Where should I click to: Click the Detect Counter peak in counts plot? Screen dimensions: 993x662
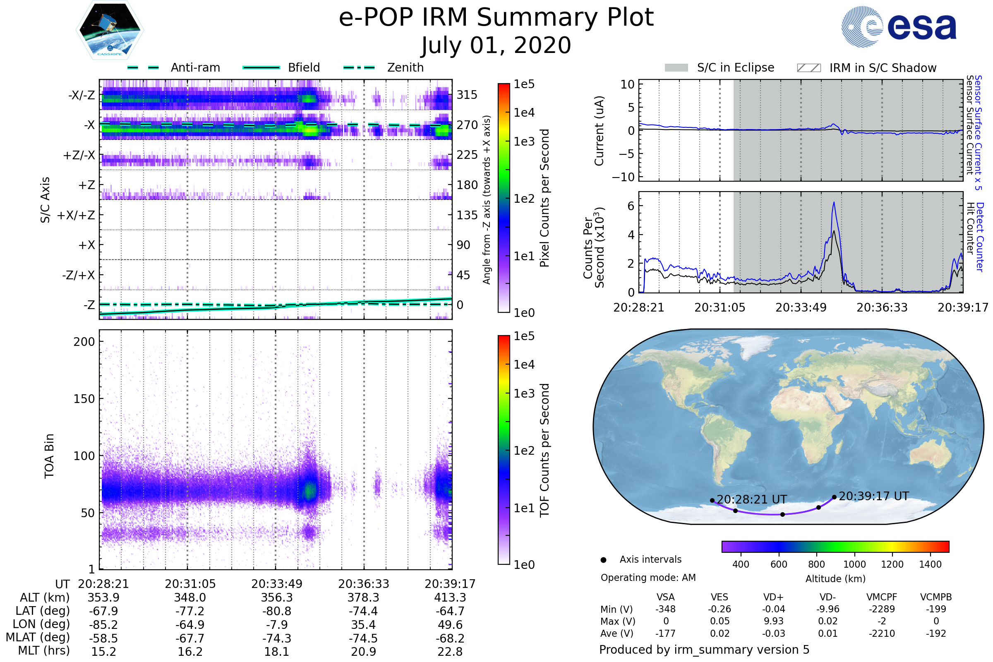[834, 203]
